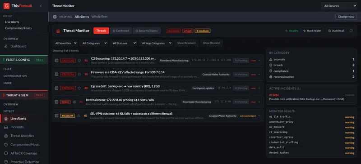The width and height of the screenshot is (361, 164).
Task: Filter by the 1 medium badge
Action: click(202, 31)
